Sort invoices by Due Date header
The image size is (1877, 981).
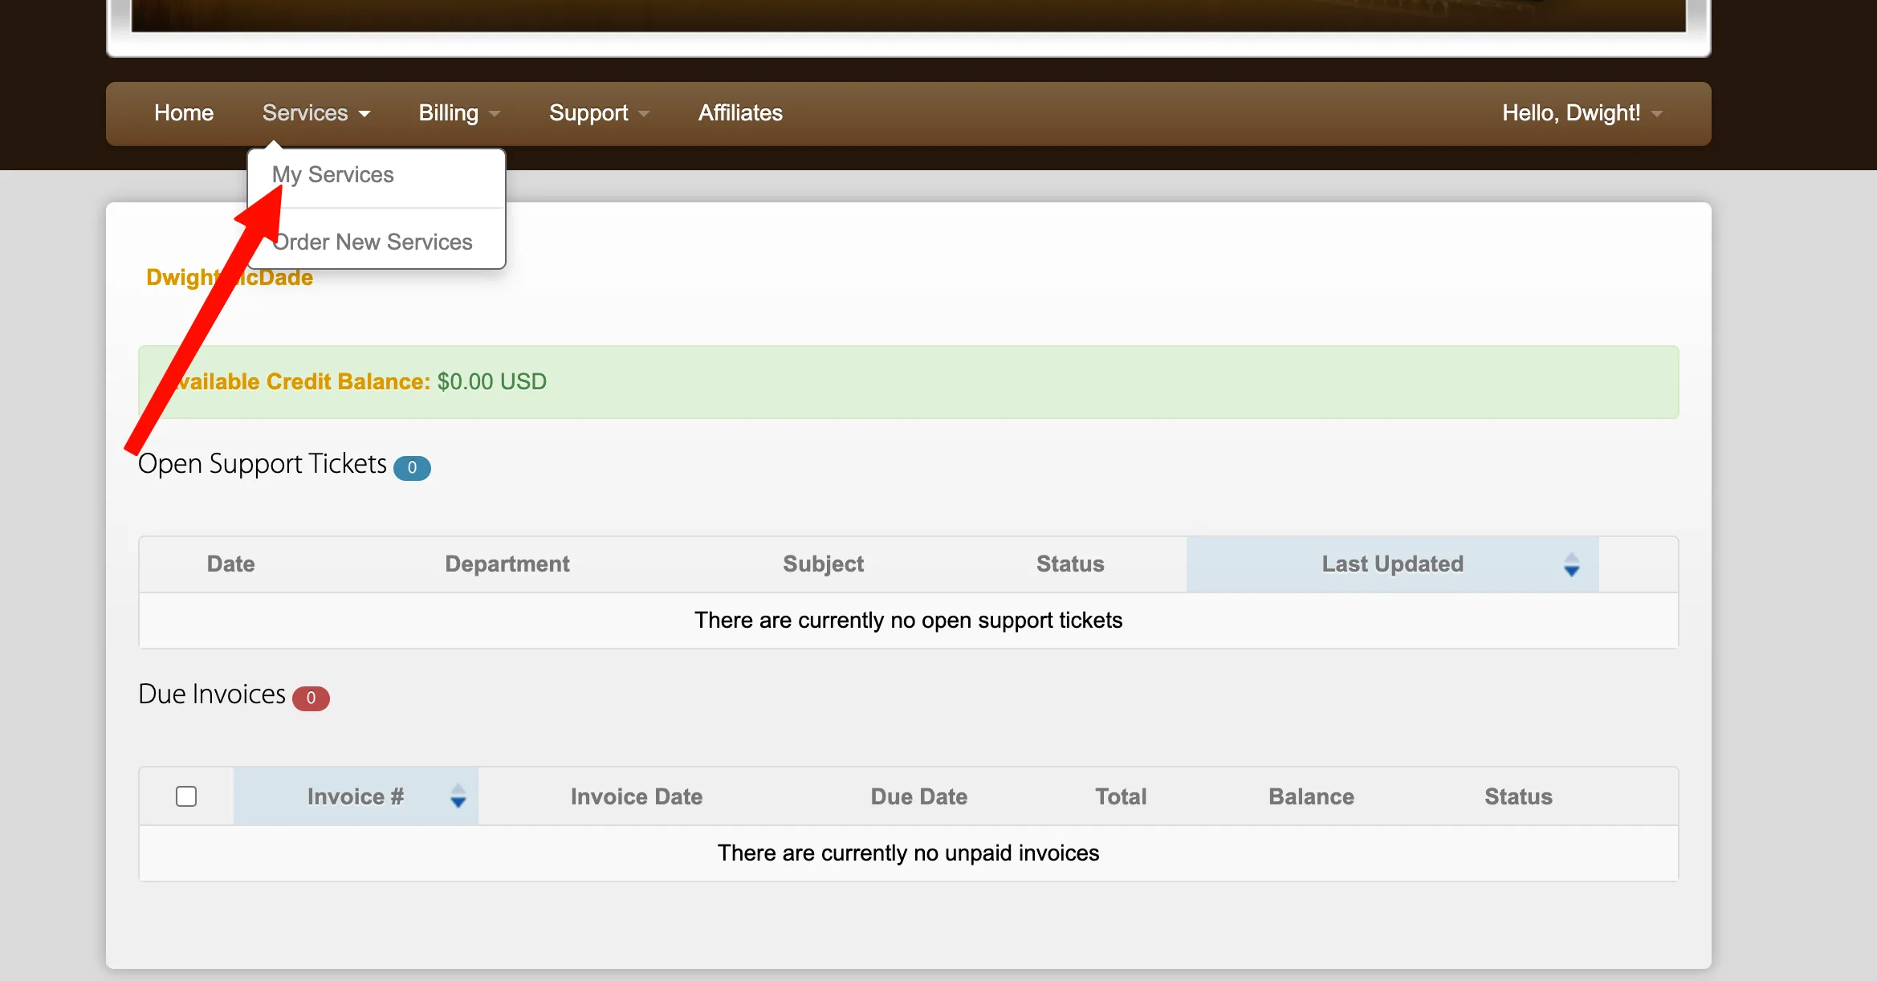point(919,796)
